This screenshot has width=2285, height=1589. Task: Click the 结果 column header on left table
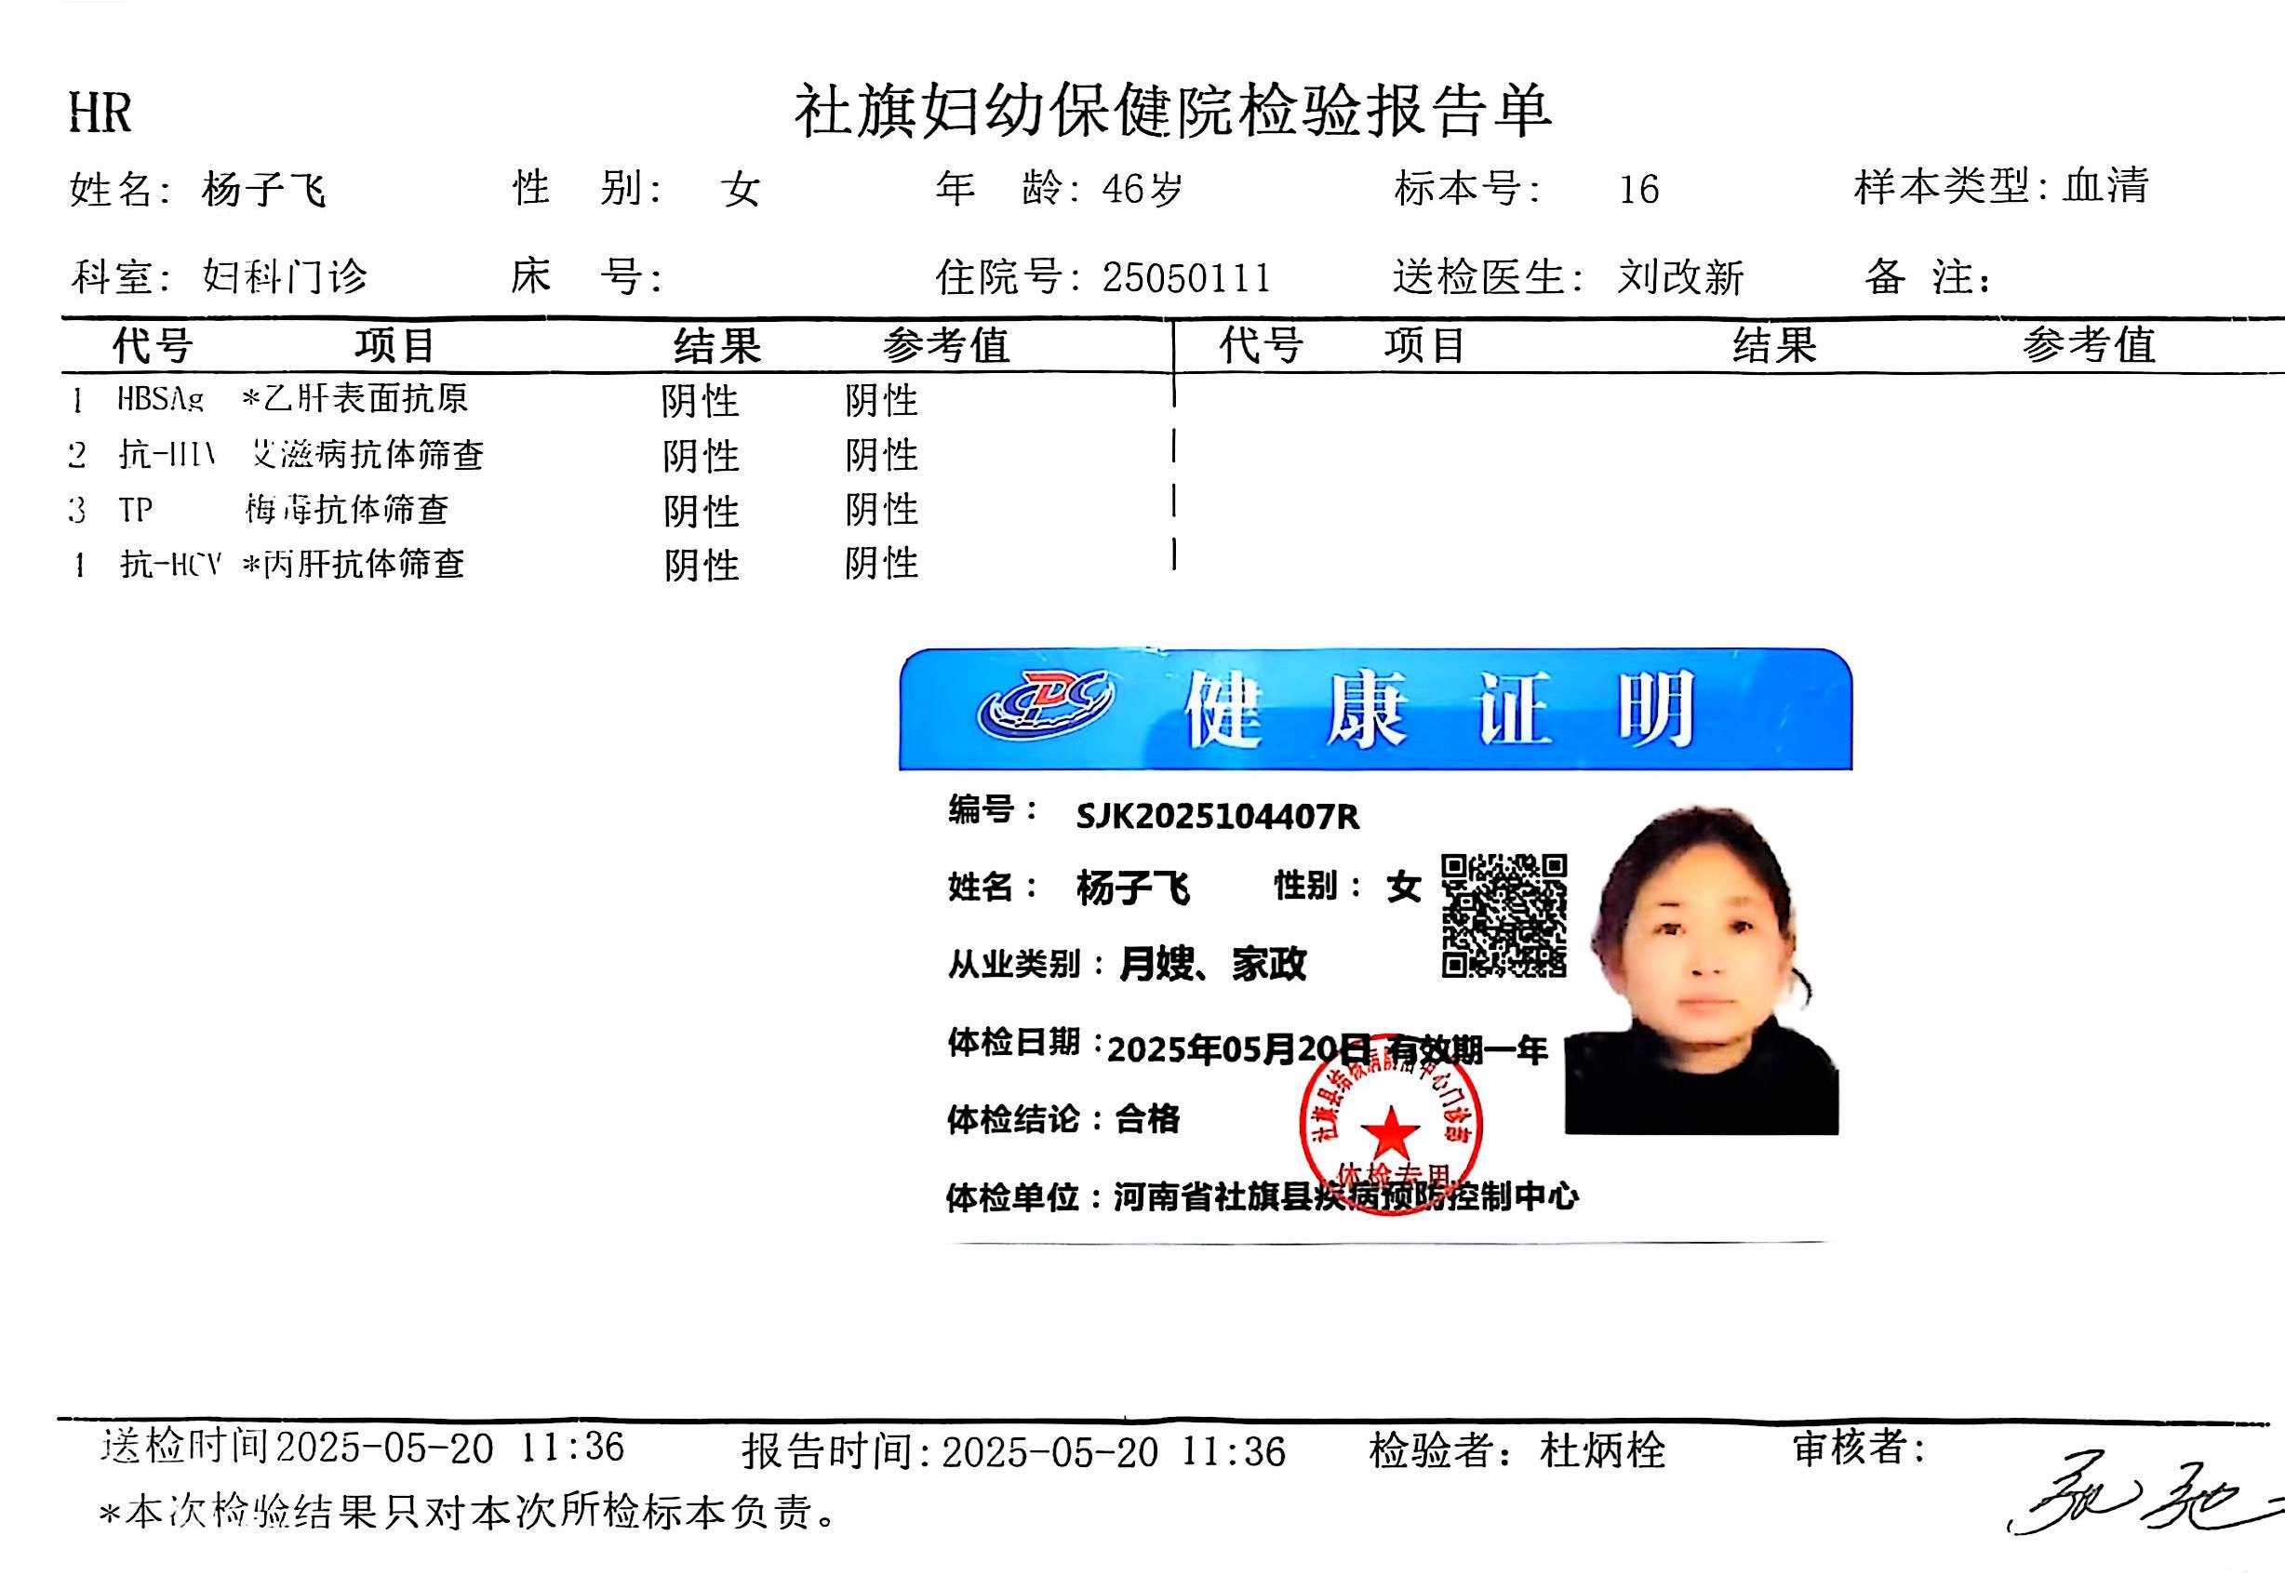pos(716,346)
